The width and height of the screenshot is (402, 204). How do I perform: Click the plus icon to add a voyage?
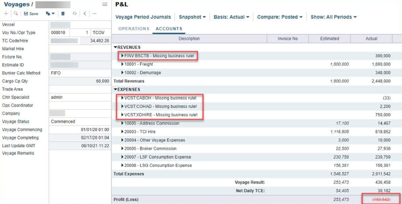[x=6, y=14]
